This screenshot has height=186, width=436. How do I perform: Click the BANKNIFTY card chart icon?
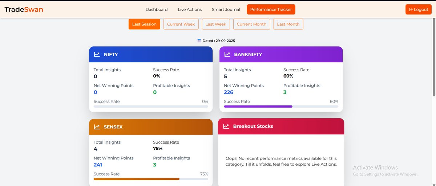[x=227, y=54]
